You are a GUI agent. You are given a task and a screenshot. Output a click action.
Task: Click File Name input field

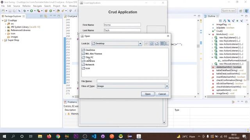tap(133, 81)
